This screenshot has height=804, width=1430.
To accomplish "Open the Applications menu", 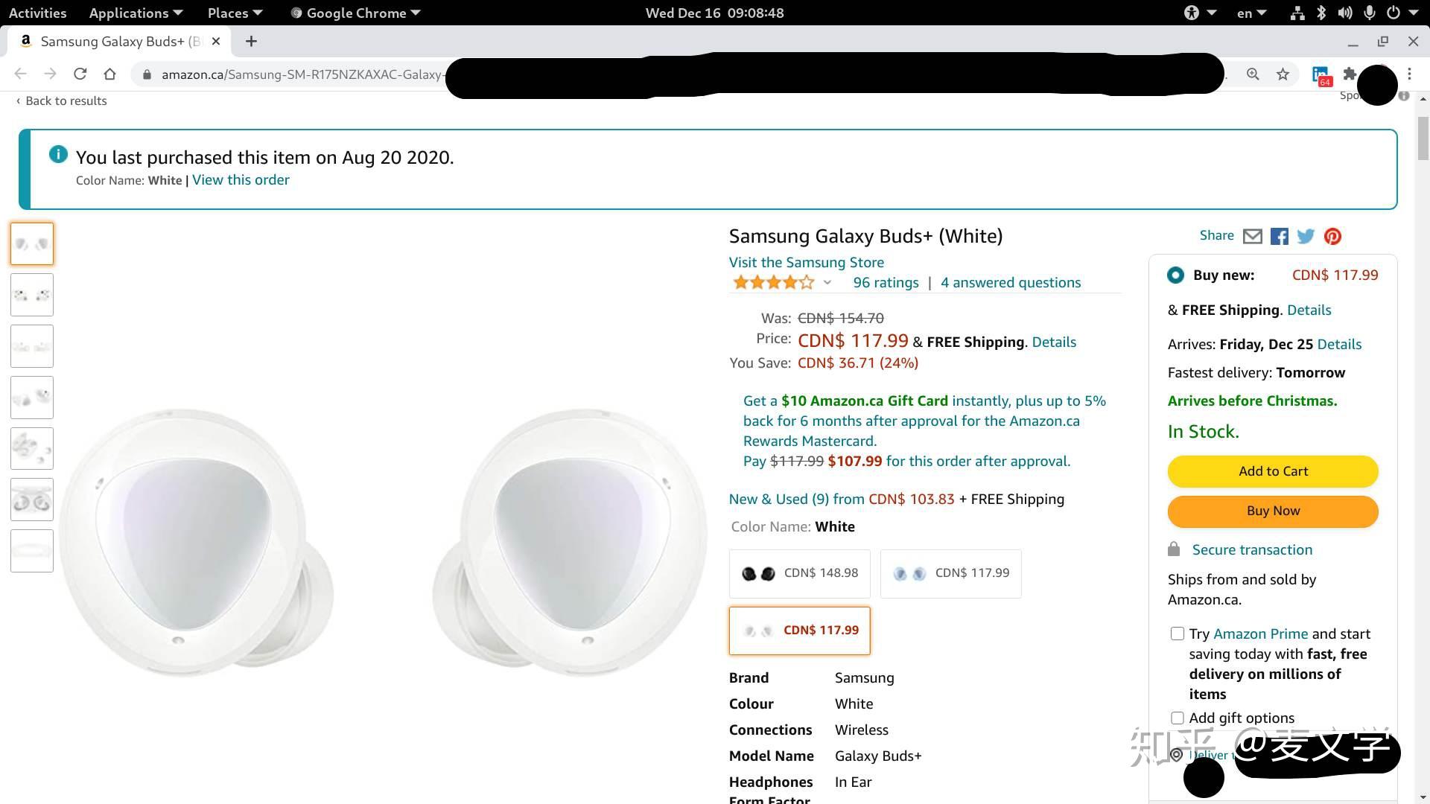I will 136,13.
